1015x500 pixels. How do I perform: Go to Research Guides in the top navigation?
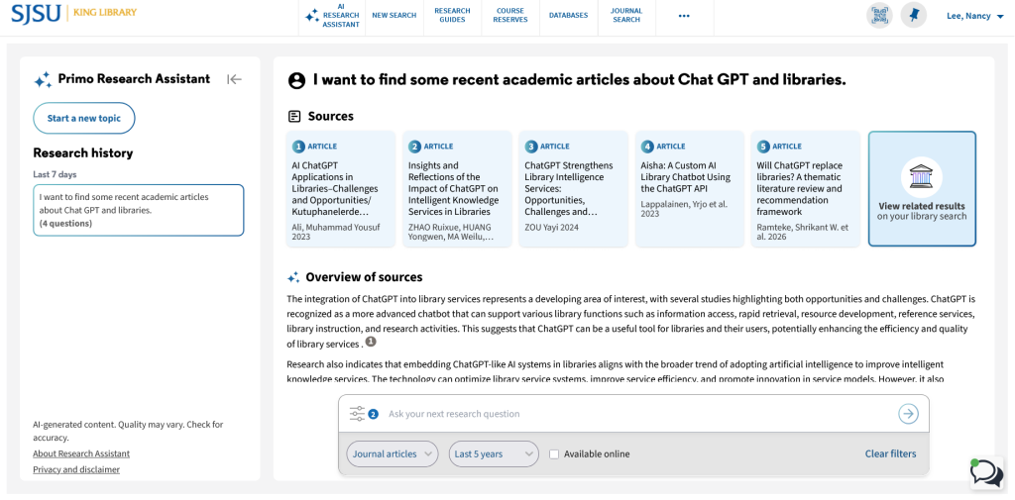[x=452, y=16]
